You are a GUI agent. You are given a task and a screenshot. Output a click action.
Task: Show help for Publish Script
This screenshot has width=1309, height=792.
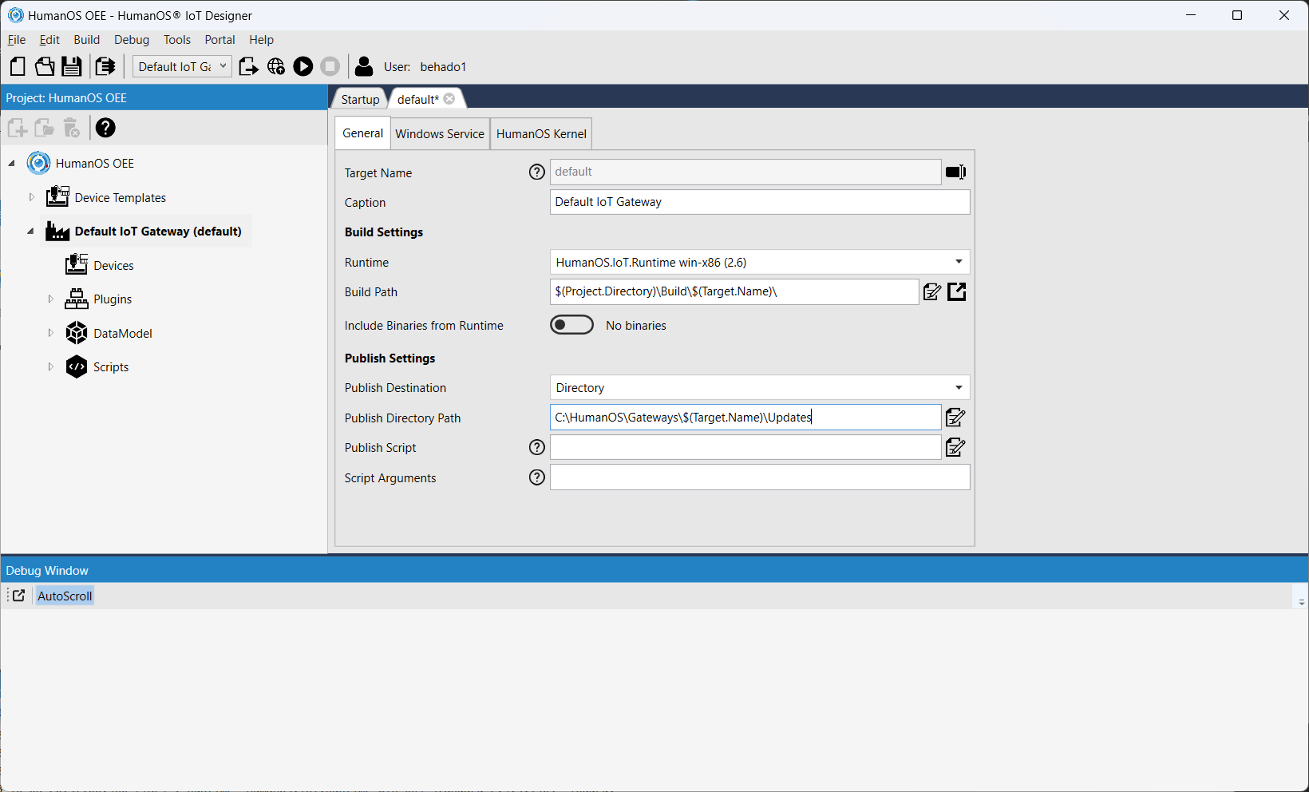[x=537, y=447]
